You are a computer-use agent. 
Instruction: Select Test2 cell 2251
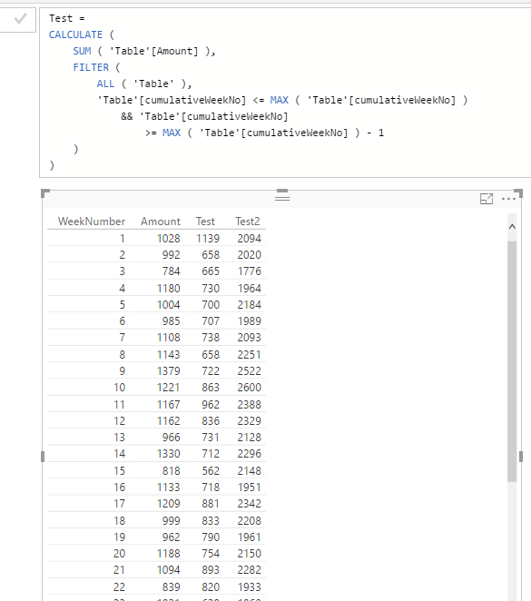click(x=249, y=355)
